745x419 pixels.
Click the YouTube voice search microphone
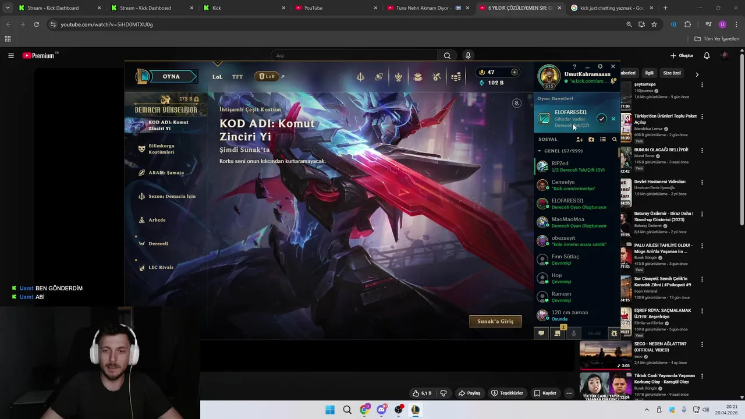pyautogui.click(x=468, y=56)
